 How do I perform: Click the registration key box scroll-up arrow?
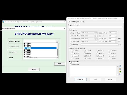click(117, 67)
